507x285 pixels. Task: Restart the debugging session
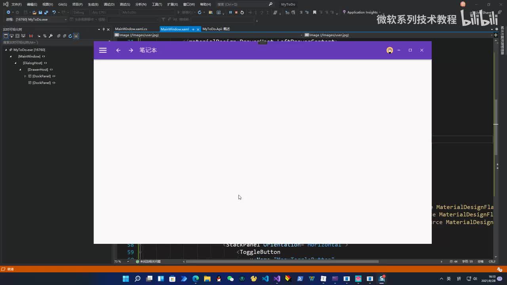pyautogui.click(x=242, y=12)
